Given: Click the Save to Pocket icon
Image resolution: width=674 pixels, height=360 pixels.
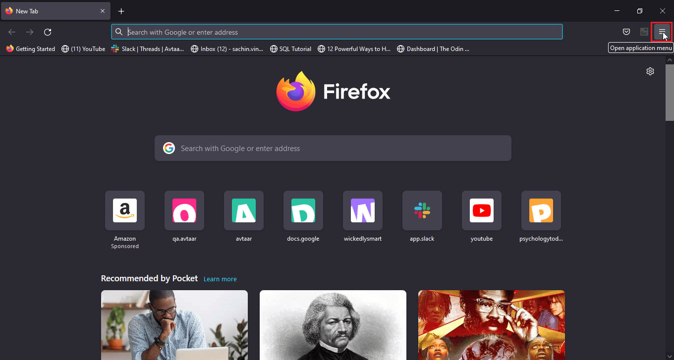Looking at the screenshot, I should (626, 32).
